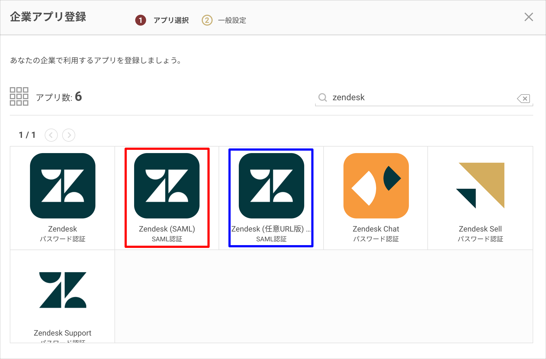Go to the previous page of apps
The width and height of the screenshot is (546, 359).
[51, 135]
